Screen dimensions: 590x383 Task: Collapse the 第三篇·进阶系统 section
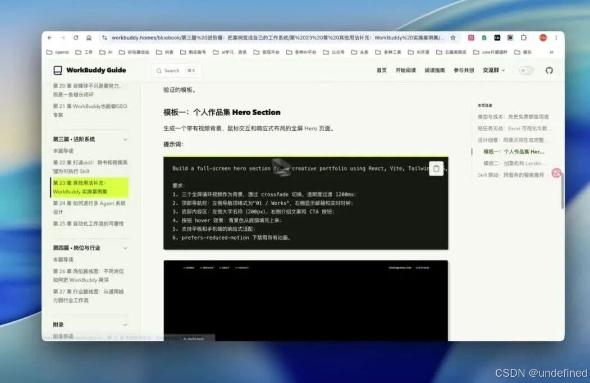point(125,139)
